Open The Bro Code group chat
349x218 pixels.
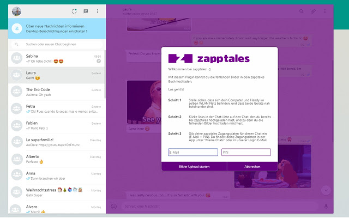click(x=57, y=92)
